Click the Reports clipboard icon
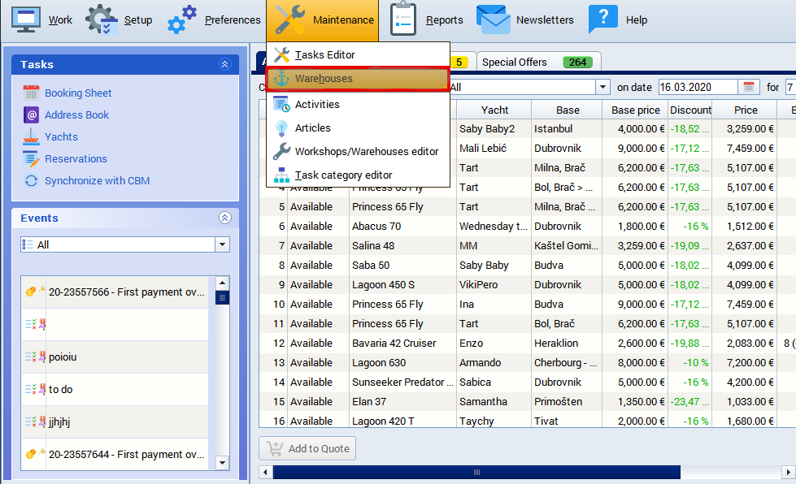The height and width of the screenshot is (484, 796). point(403,19)
